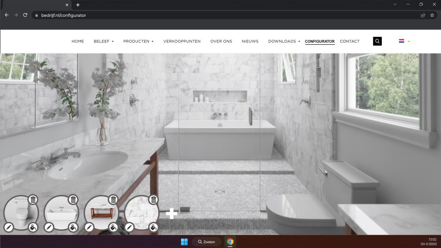Open the Dutch flag language selector

[404, 41]
